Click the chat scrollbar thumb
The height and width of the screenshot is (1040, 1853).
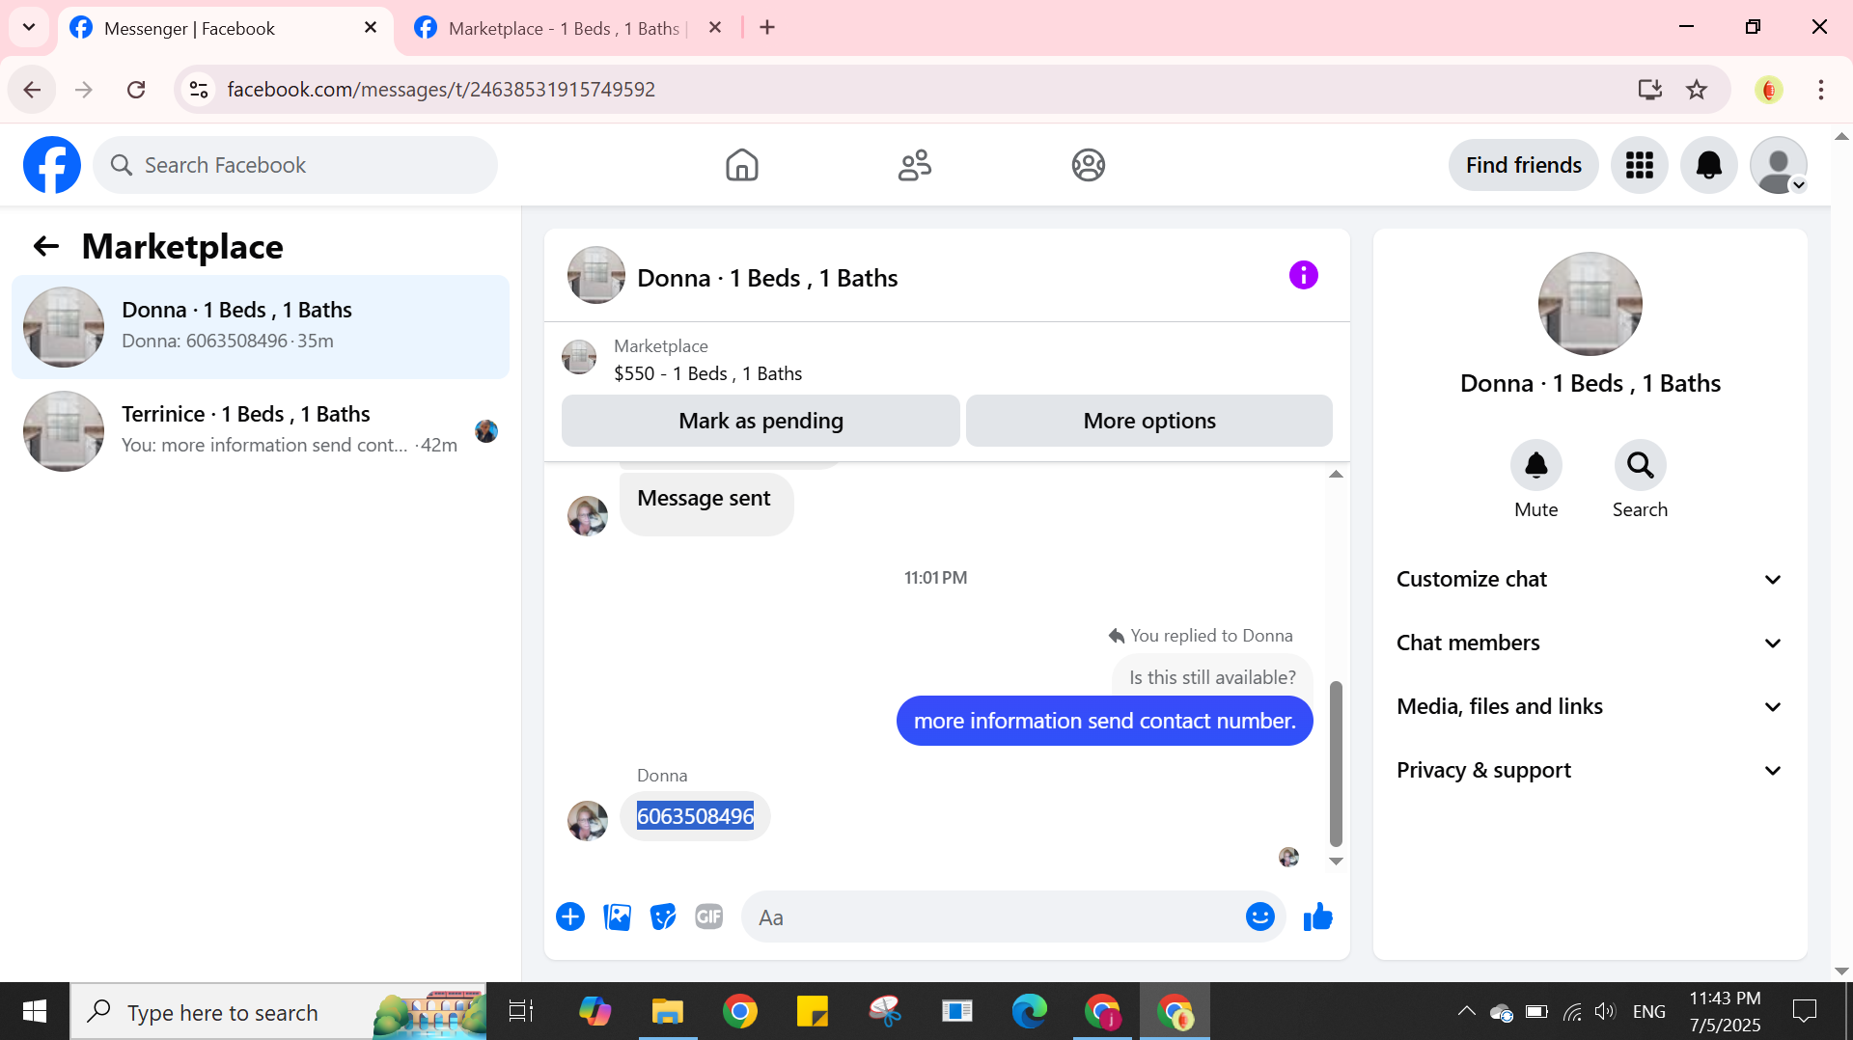1336,762
